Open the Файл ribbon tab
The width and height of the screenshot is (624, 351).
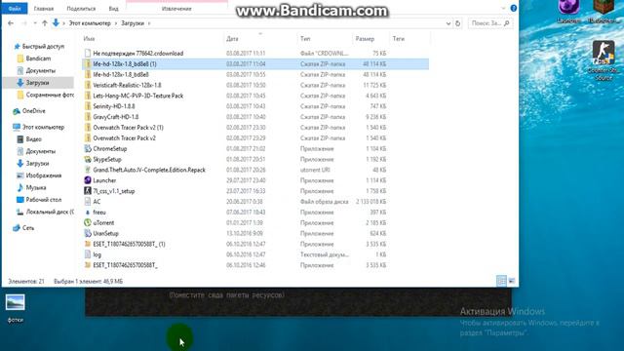[x=15, y=9]
